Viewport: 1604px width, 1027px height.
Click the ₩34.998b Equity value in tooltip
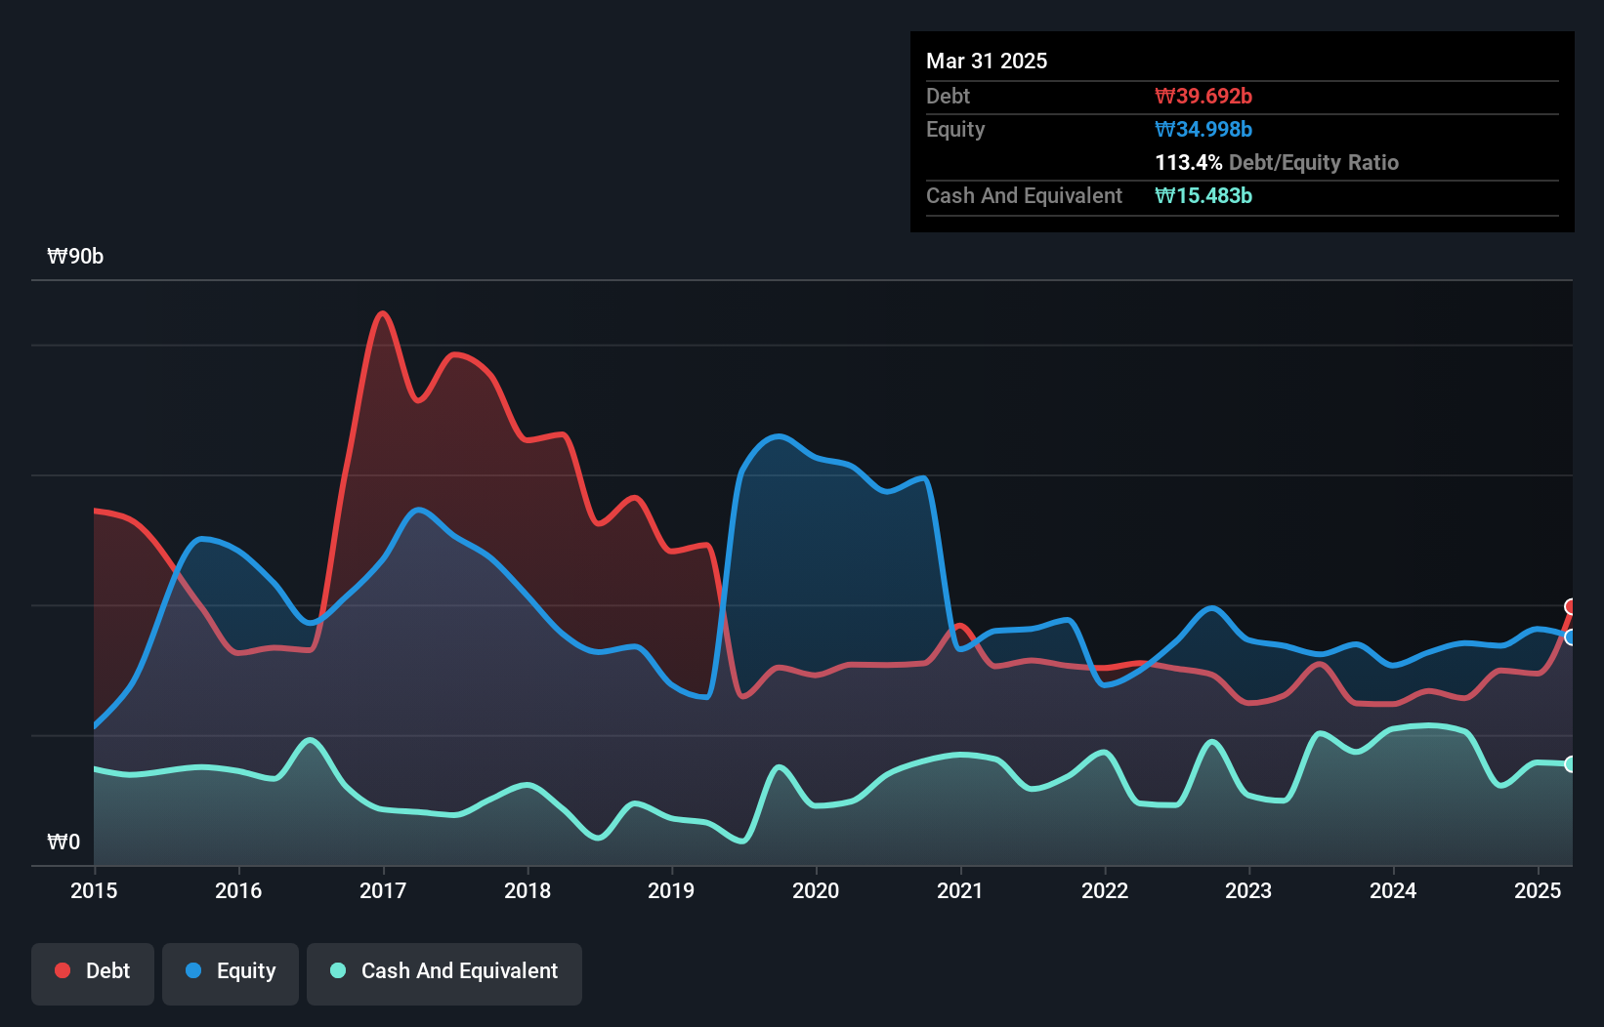tap(1203, 129)
